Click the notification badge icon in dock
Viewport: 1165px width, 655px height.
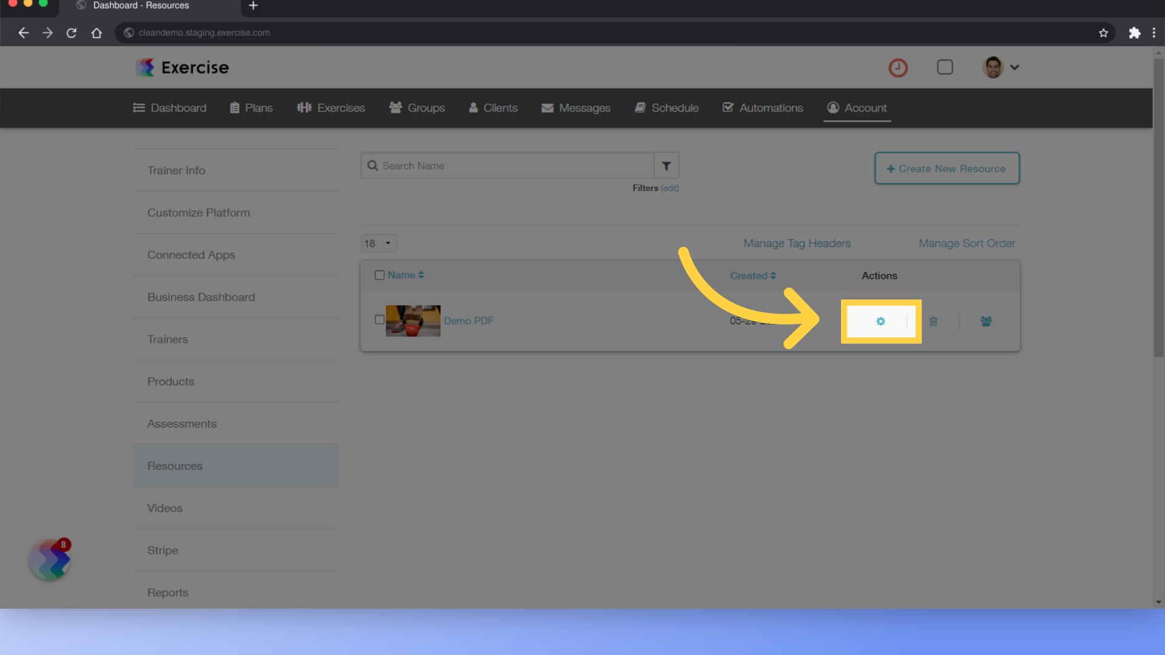pyautogui.click(x=63, y=545)
